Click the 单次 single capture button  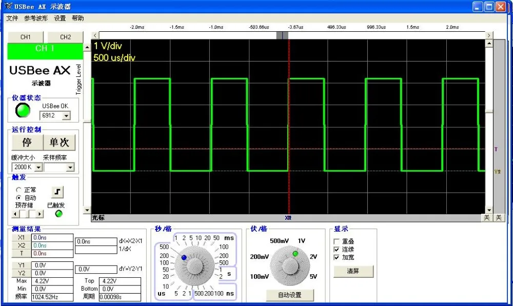tap(59, 142)
